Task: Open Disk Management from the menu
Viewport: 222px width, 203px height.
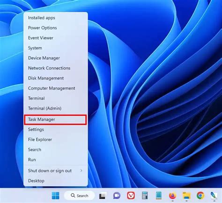Action: (x=56, y=78)
